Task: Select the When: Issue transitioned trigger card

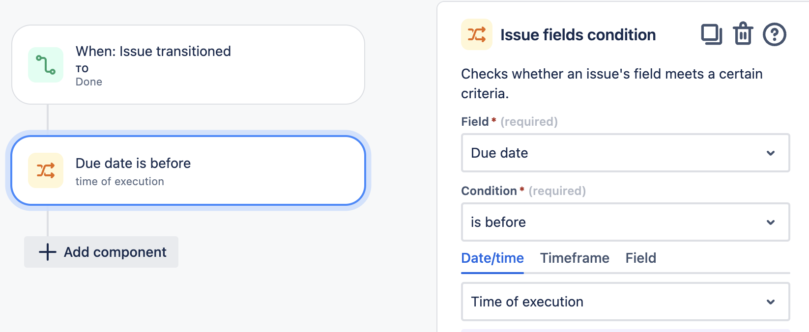Action: tap(188, 65)
